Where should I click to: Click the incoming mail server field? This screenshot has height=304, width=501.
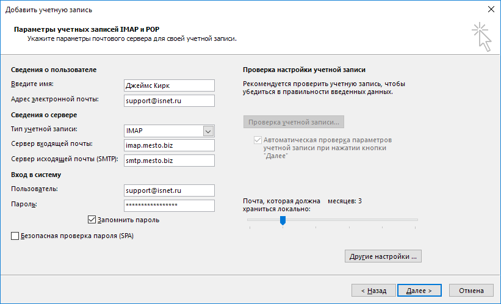coord(168,145)
